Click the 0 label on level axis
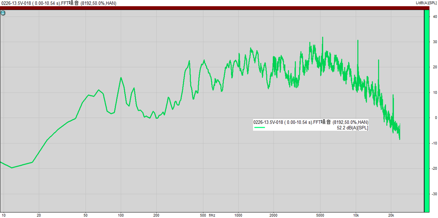The image size is (438, 218). (x=435, y=118)
